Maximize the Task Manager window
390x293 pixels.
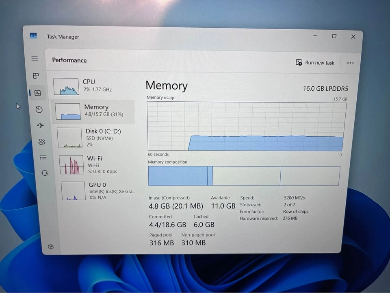click(334, 36)
